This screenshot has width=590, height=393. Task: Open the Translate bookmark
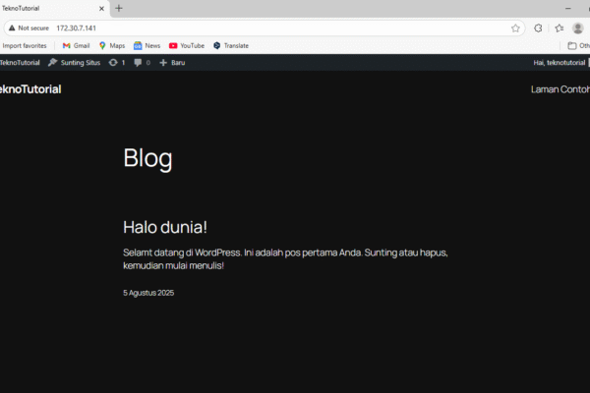tap(231, 46)
